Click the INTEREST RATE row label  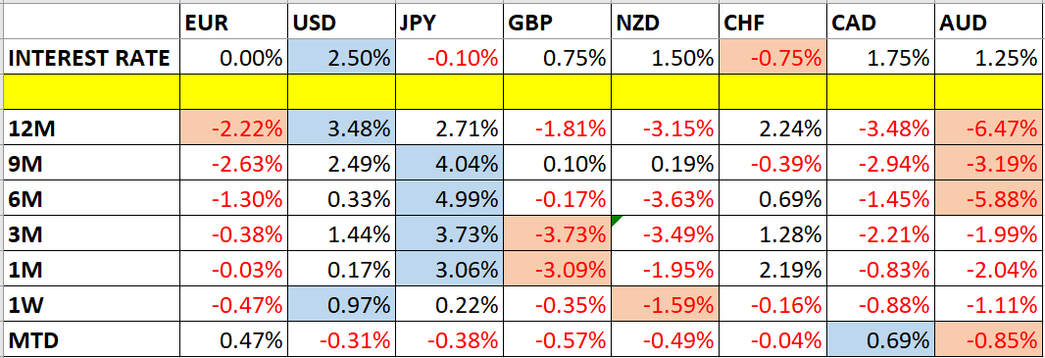pyautogui.click(x=90, y=58)
